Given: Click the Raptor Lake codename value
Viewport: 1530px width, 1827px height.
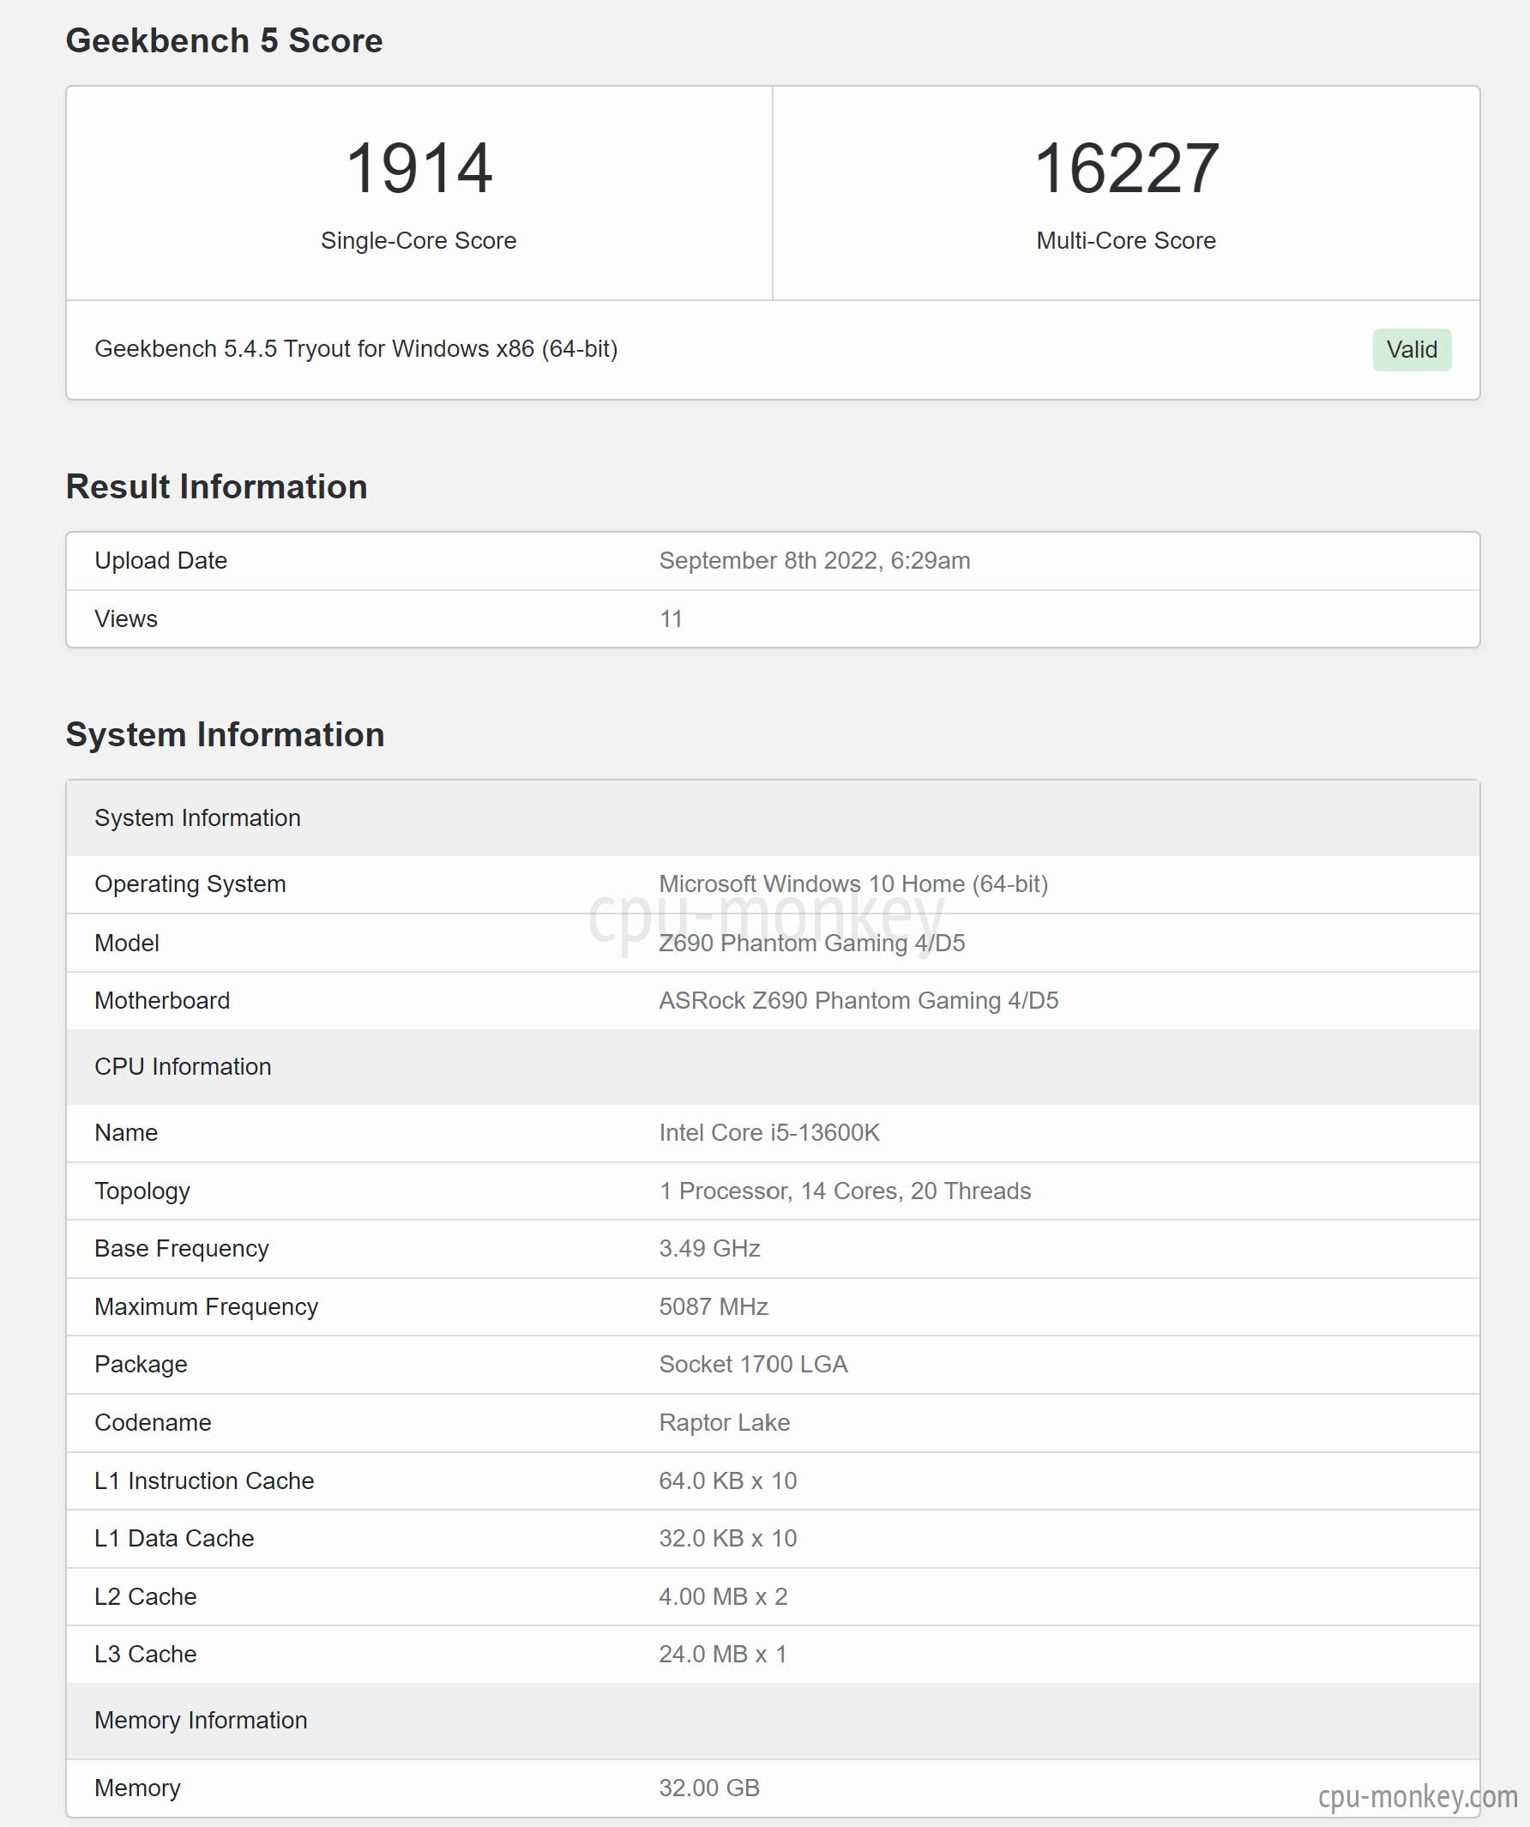Looking at the screenshot, I should [724, 1422].
